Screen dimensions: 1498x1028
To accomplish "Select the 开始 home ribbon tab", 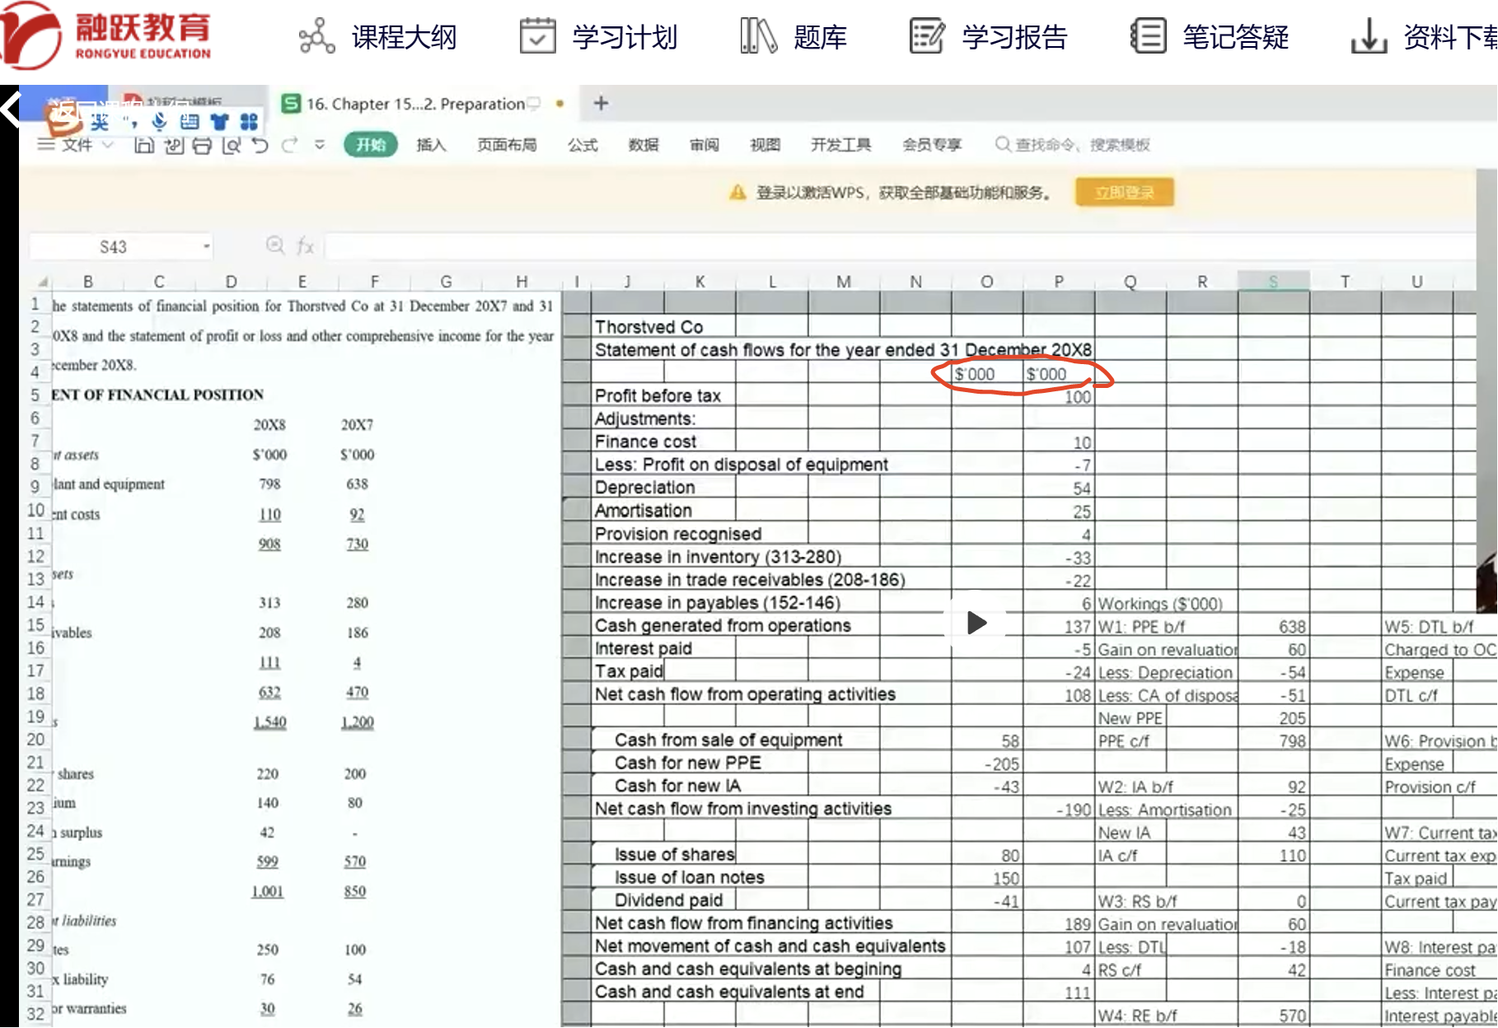I will (371, 145).
